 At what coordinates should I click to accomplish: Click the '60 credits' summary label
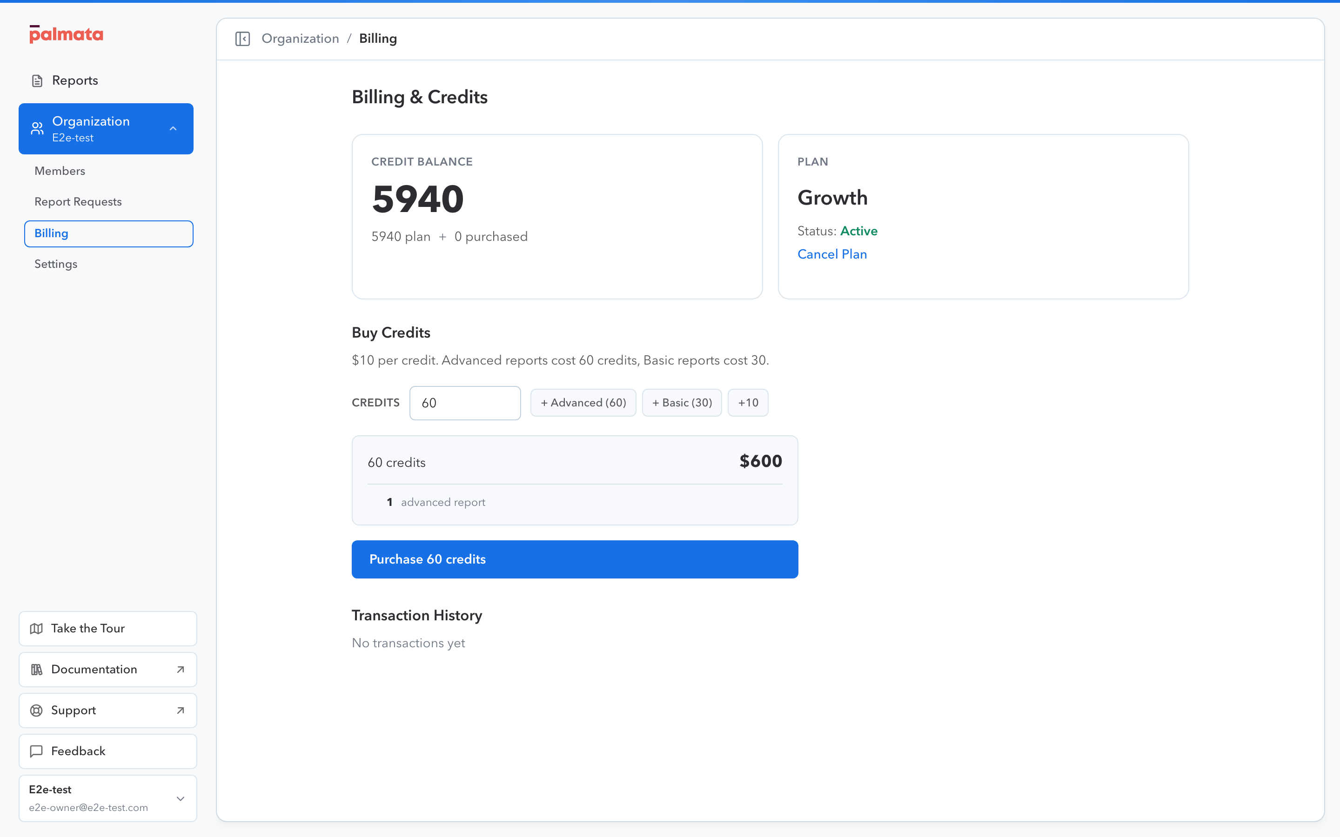tap(396, 463)
